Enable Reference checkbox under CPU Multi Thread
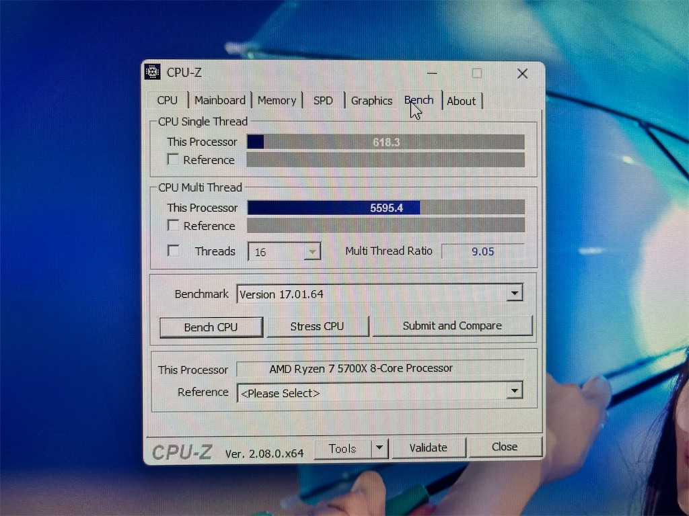Screen dimensions: 689x516 [173, 226]
